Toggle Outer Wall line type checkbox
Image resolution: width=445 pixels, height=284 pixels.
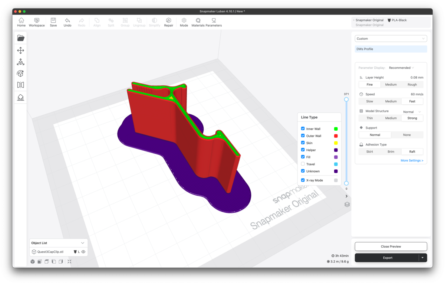click(x=303, y=136)
